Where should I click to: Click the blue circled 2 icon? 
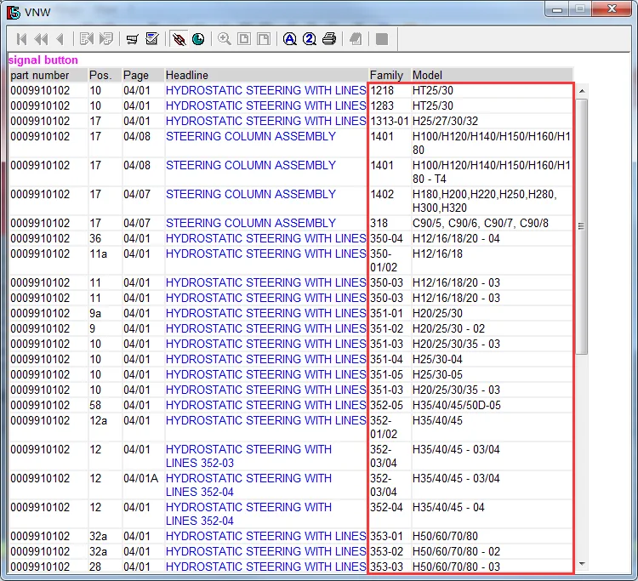click(x=310, y=39)
